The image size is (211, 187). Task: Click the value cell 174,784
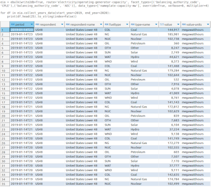pos(170,179)
